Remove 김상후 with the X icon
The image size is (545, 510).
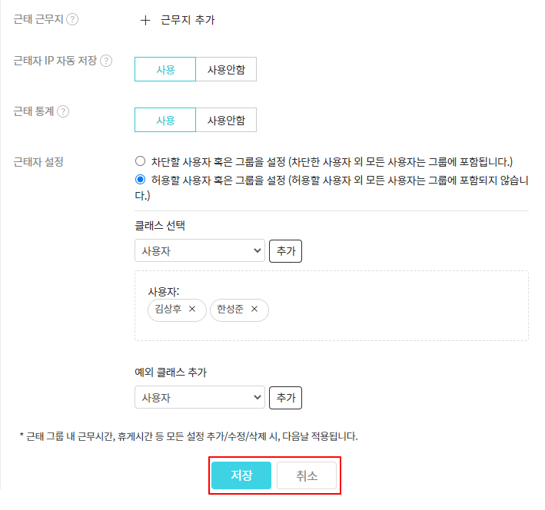pos(192,310)
